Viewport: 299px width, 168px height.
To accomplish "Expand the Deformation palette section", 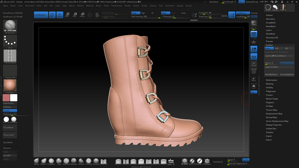I will 271,80.
